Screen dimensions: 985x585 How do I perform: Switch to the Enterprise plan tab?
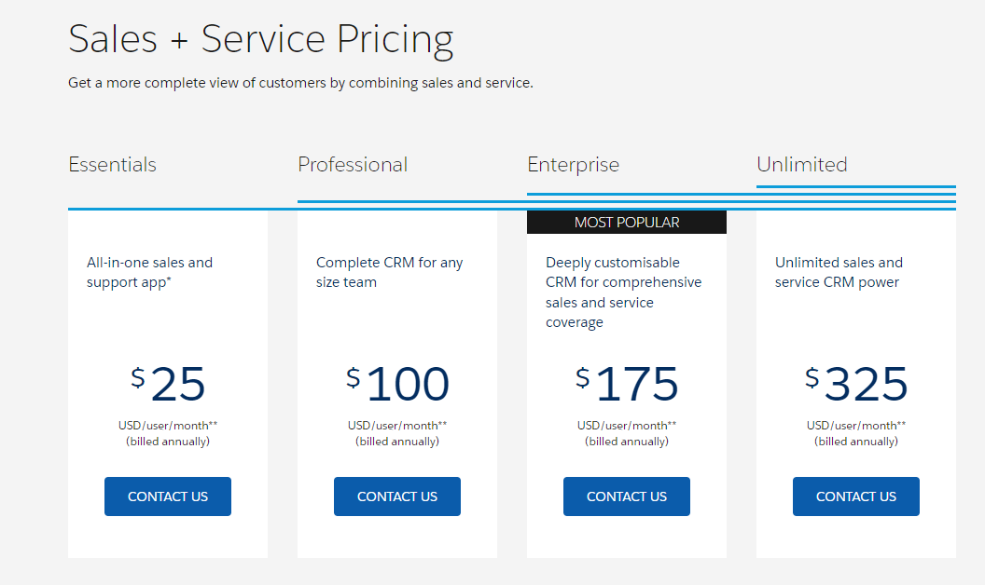(573, 165)
